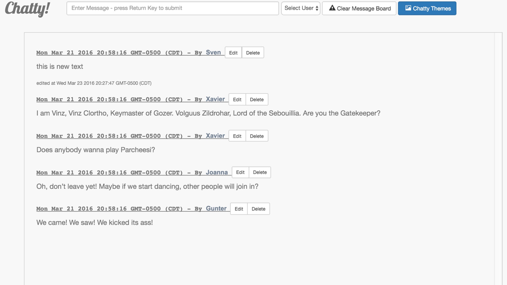Click the timestamp on Joanna's message

click(109, 173)
